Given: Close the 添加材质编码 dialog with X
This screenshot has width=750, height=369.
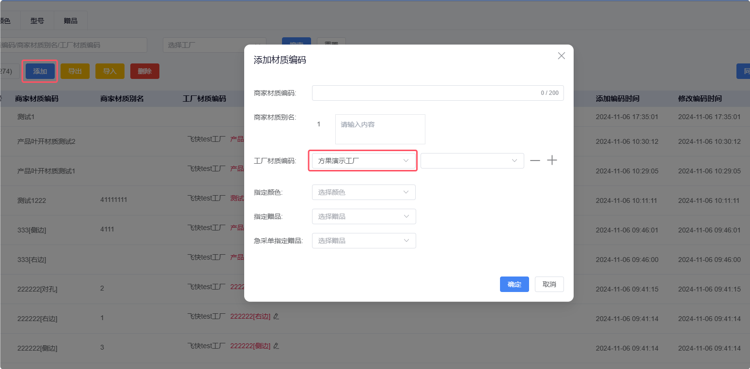Looking at the screenshot, I should [x=562, y=56].
